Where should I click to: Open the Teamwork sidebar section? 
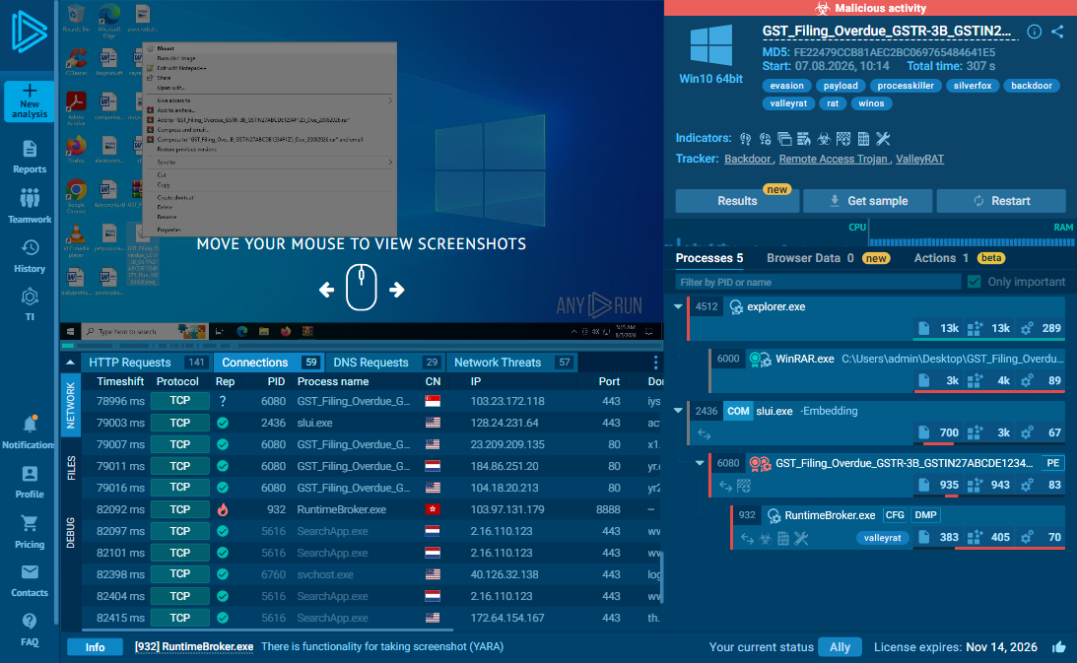[29, 206]
